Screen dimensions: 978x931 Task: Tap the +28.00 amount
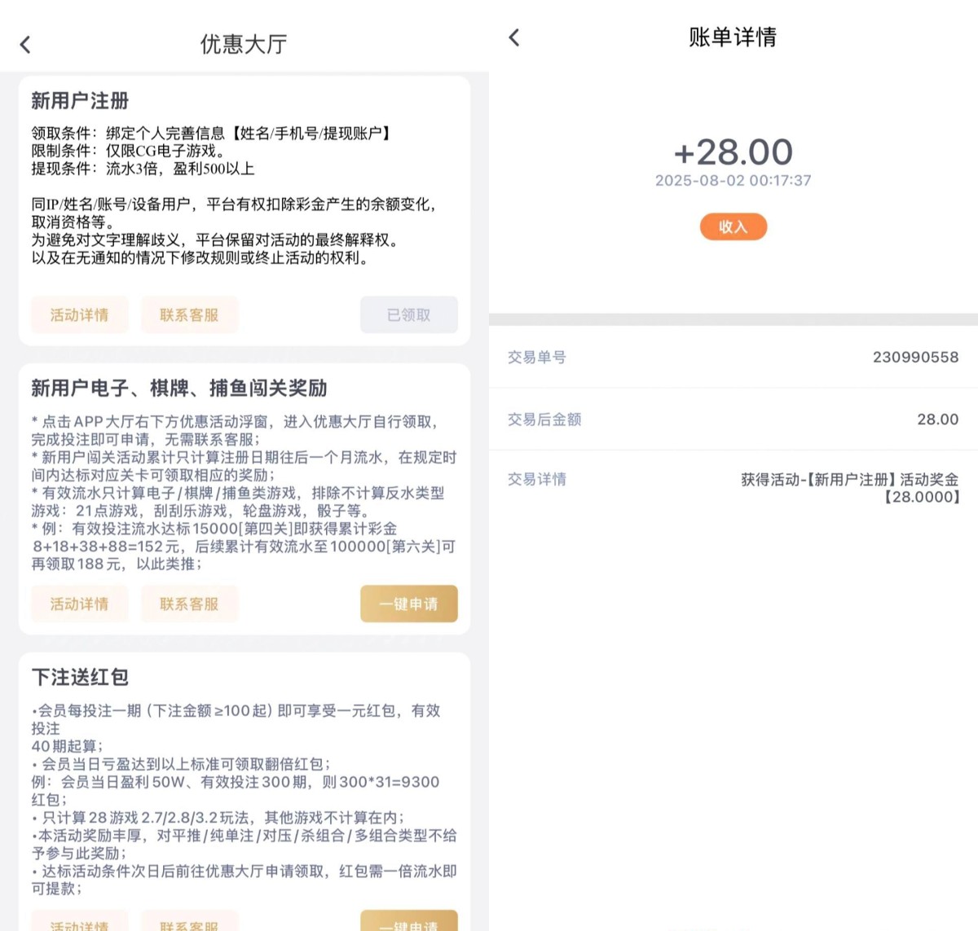pos(733,152)
